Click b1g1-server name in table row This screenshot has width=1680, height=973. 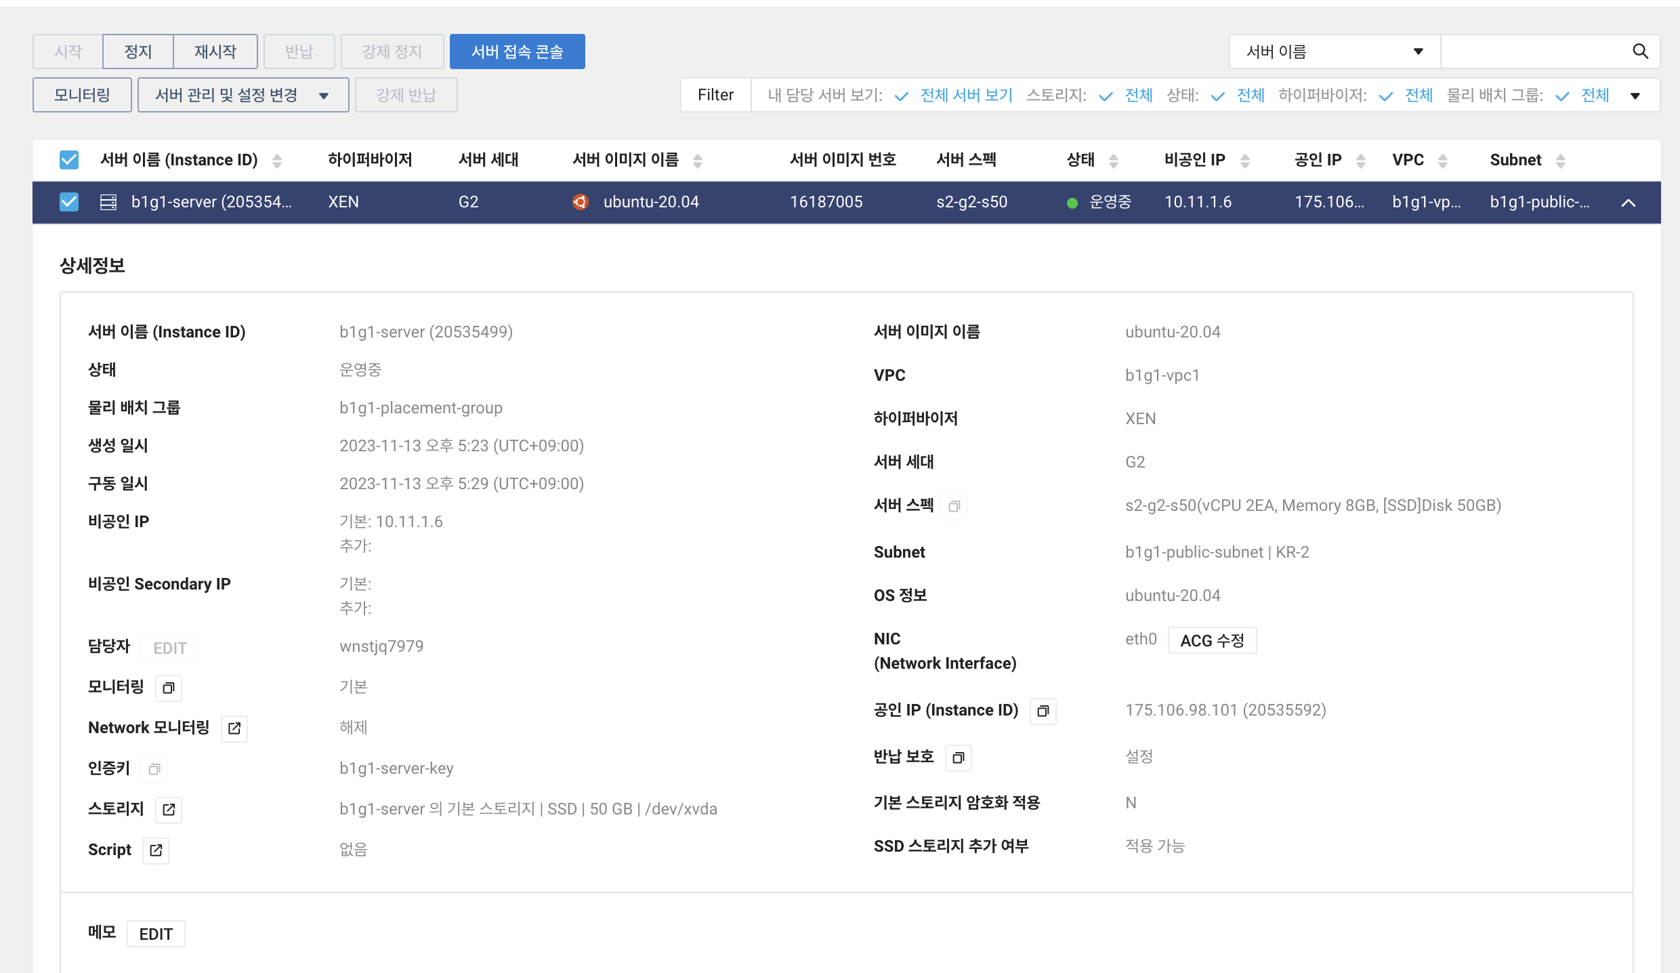(x=211, y=202)
